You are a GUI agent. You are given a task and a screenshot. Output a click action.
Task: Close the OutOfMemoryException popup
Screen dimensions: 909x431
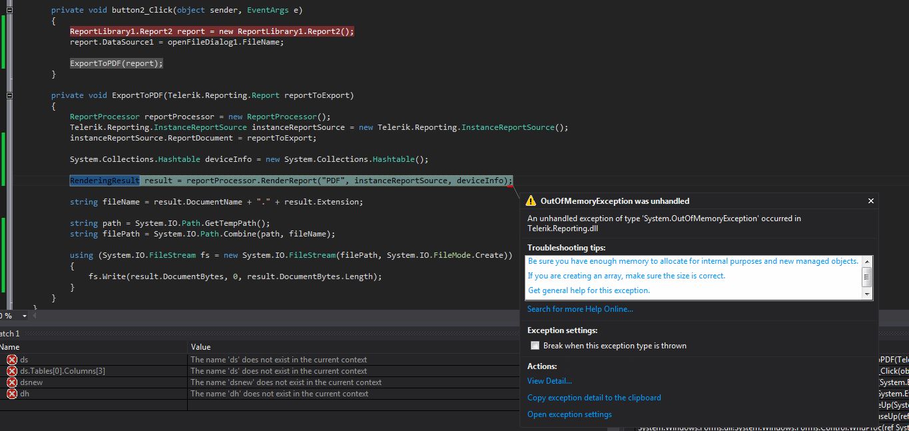coord(870,201)
